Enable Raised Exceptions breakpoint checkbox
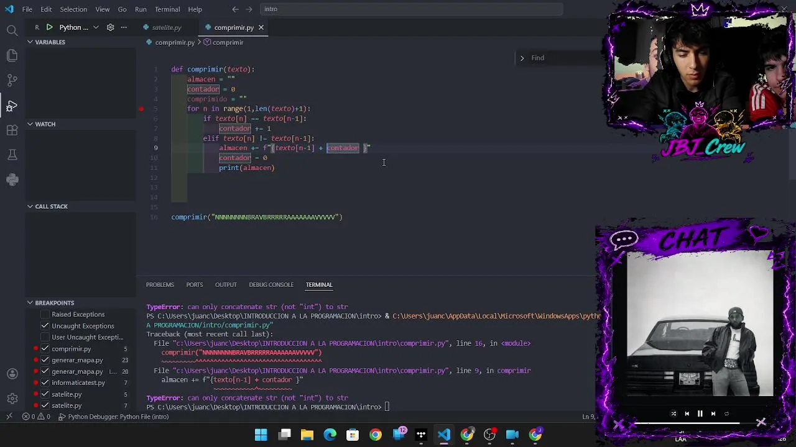 (45, 315)
